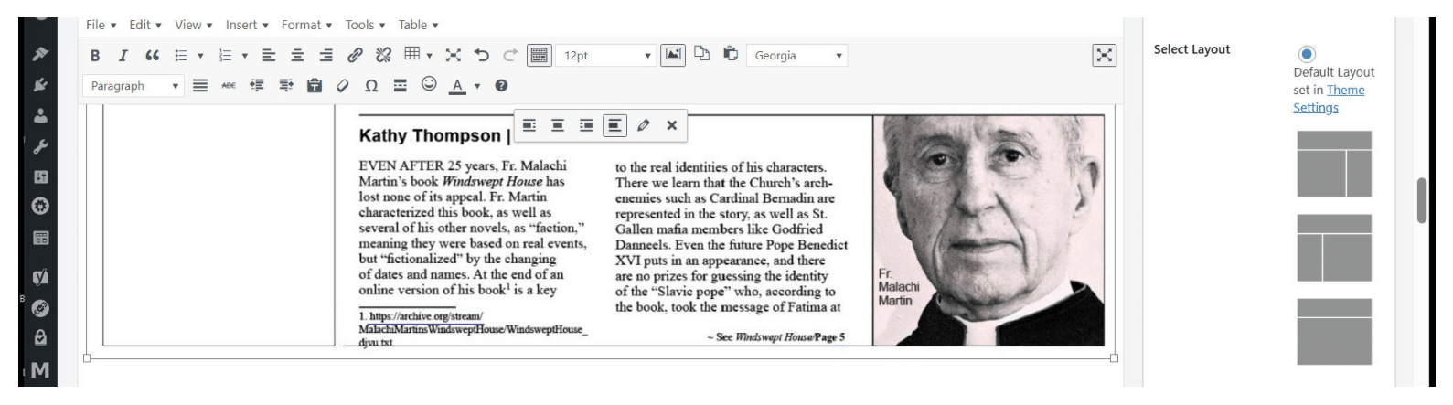Open the Table menu
Image resolution: width=1453 pixels, height=405 pixels.
coord(417,25)
